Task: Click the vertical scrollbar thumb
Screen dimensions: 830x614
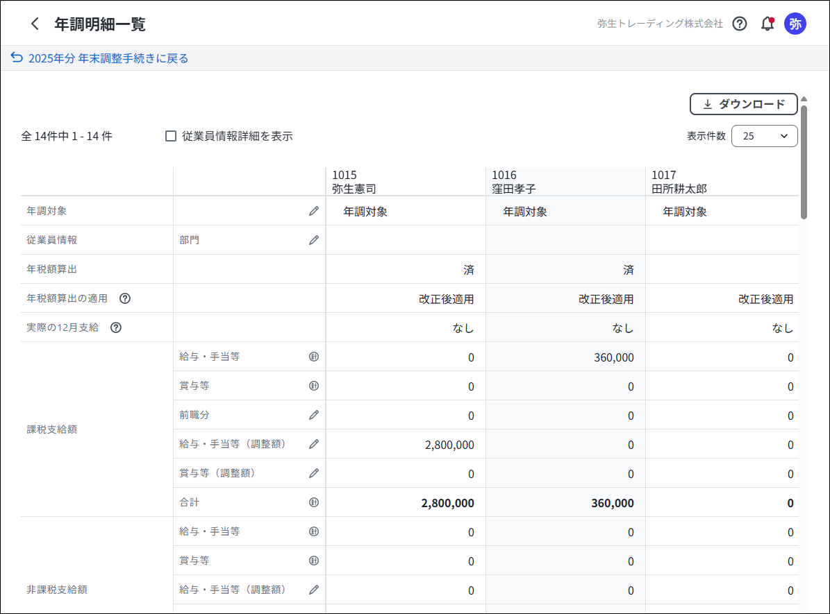Action: 804,161
